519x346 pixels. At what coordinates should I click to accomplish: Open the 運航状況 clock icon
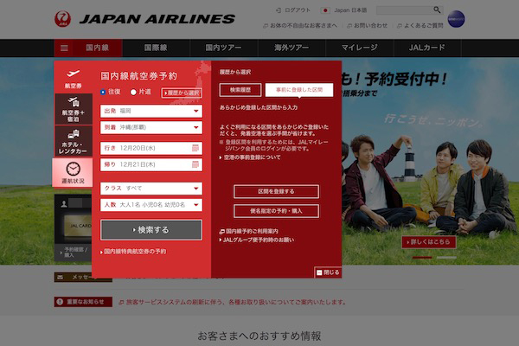[x=73, y=173]
